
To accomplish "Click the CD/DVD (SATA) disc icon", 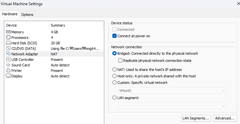I will pyautogui.click(x=8, y=48).
